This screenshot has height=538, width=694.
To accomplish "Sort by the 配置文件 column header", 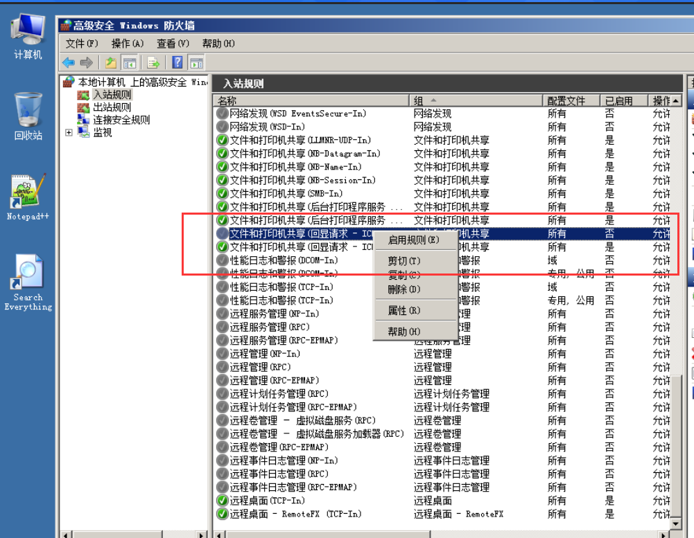I will [571, 101].
